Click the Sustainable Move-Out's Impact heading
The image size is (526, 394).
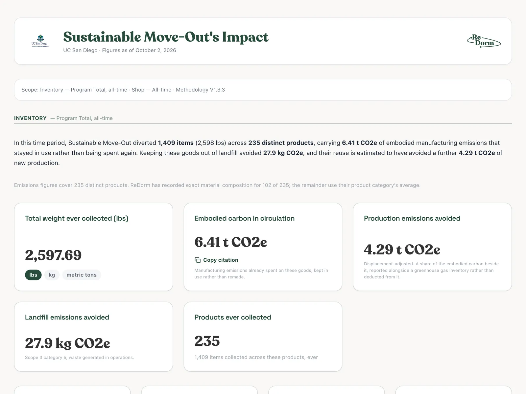coord(166,37)
